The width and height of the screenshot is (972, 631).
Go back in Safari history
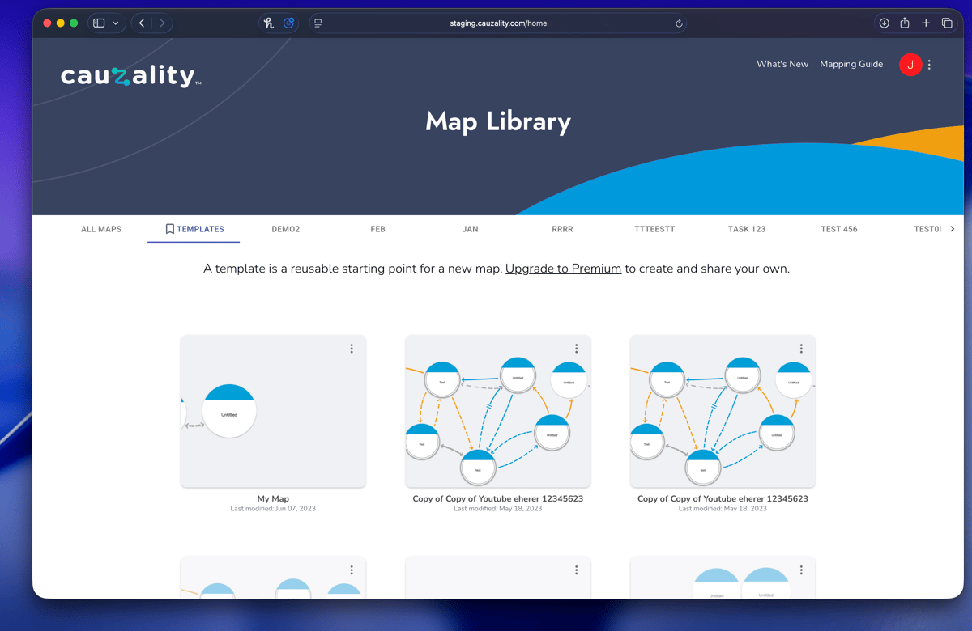pyautogui.click(x=142, y=23)
